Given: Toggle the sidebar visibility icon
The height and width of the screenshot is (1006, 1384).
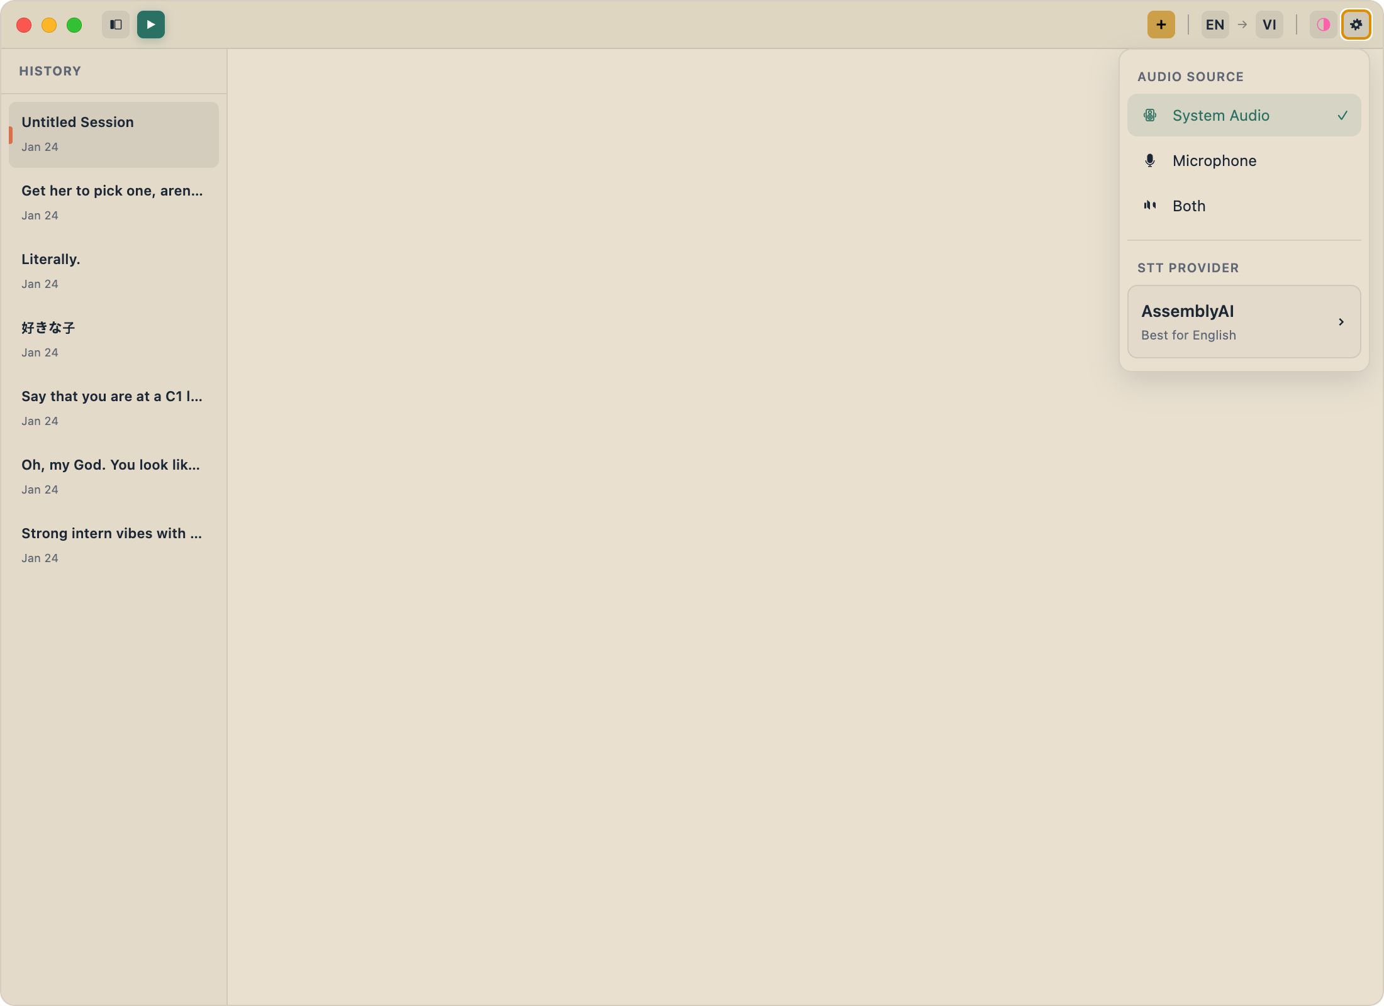Looking at the screenshot, I should pos(114,25).
